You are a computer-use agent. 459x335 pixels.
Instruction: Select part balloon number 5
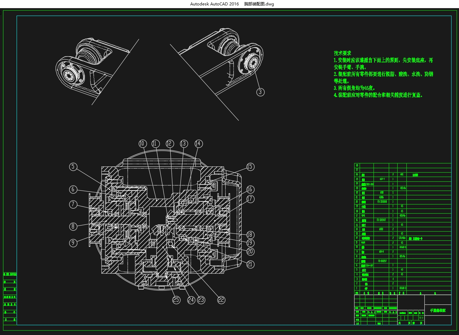click(x=73, y=166)
